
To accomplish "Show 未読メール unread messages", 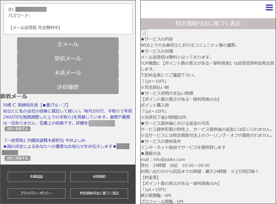I will pyautogui.click(x=68, y=73).
